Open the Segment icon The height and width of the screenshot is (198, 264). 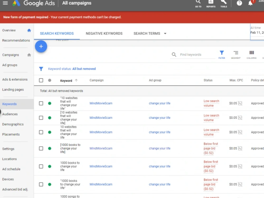pyautogui.click(x=236, y=55)
